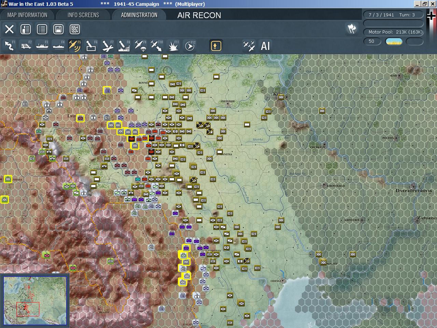Click the Dnepropetrovsk city label
The image size is (437, 328).
coord(414,191)
